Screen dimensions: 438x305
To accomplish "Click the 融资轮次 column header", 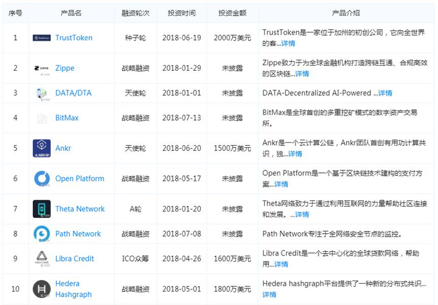I will click(x=136, y=13).
